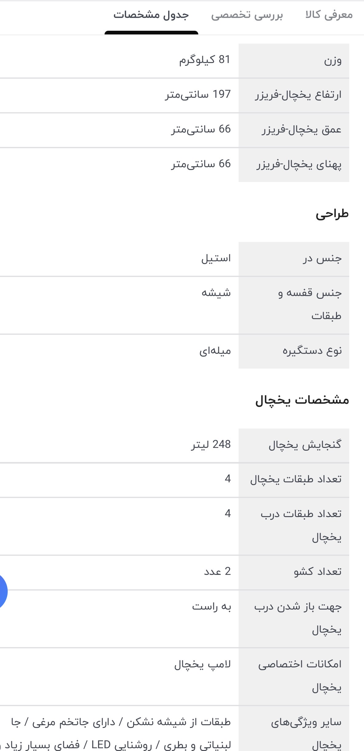Select the به راست door direction value
The image size is (364, 751).
point(212,607)
